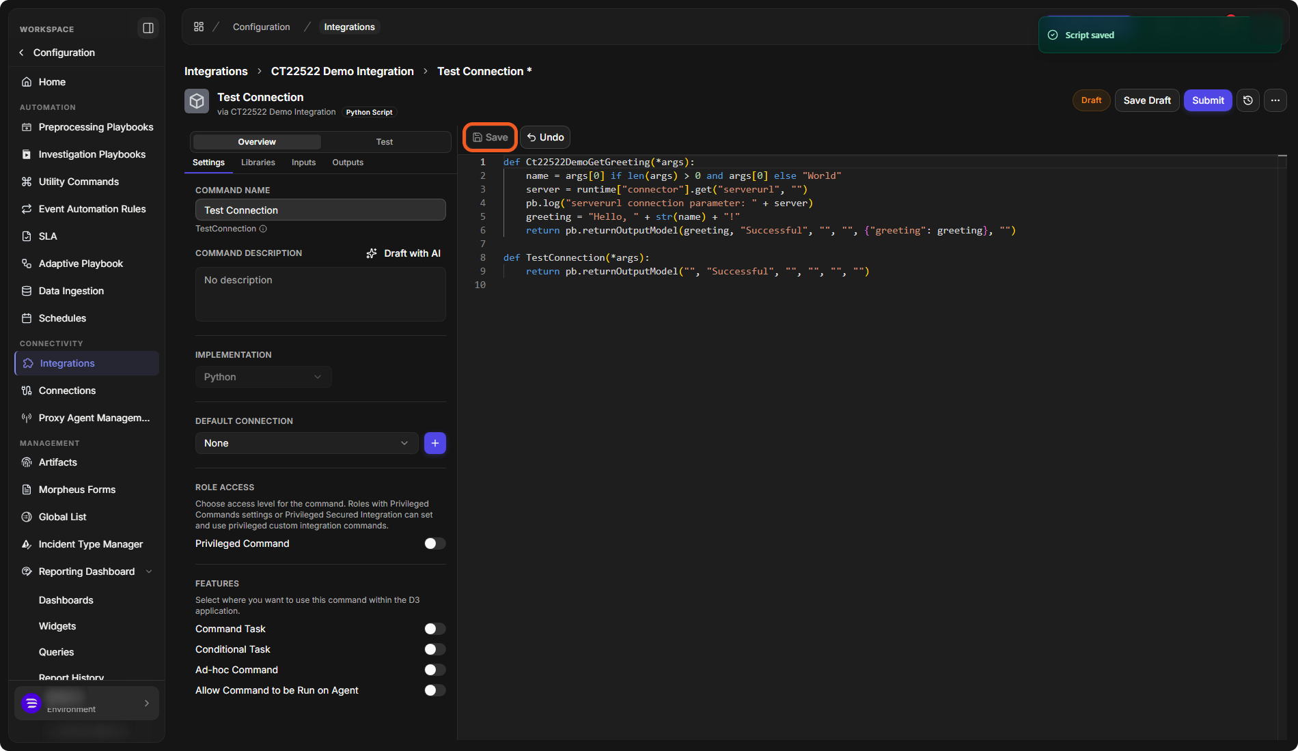Open Home from the sidebar
Image resolution: width=1298 pixels, height=751 pixels.
(x=52, y=82)
